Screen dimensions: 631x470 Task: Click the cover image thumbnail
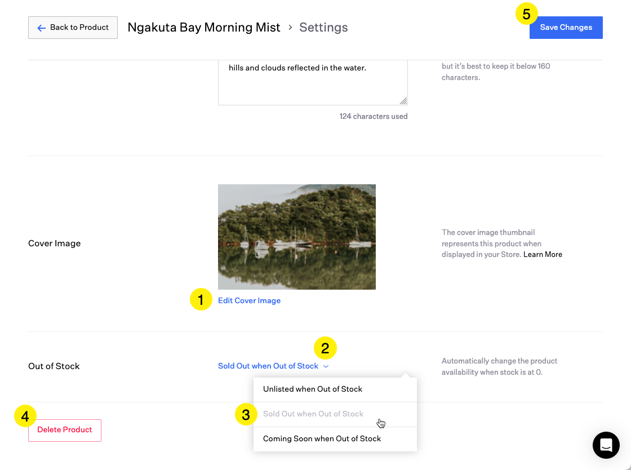click(x=296, y=237)
